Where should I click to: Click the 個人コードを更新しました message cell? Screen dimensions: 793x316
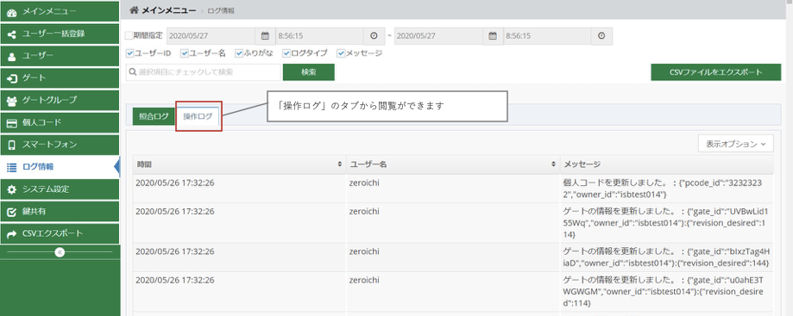(666, 189)
